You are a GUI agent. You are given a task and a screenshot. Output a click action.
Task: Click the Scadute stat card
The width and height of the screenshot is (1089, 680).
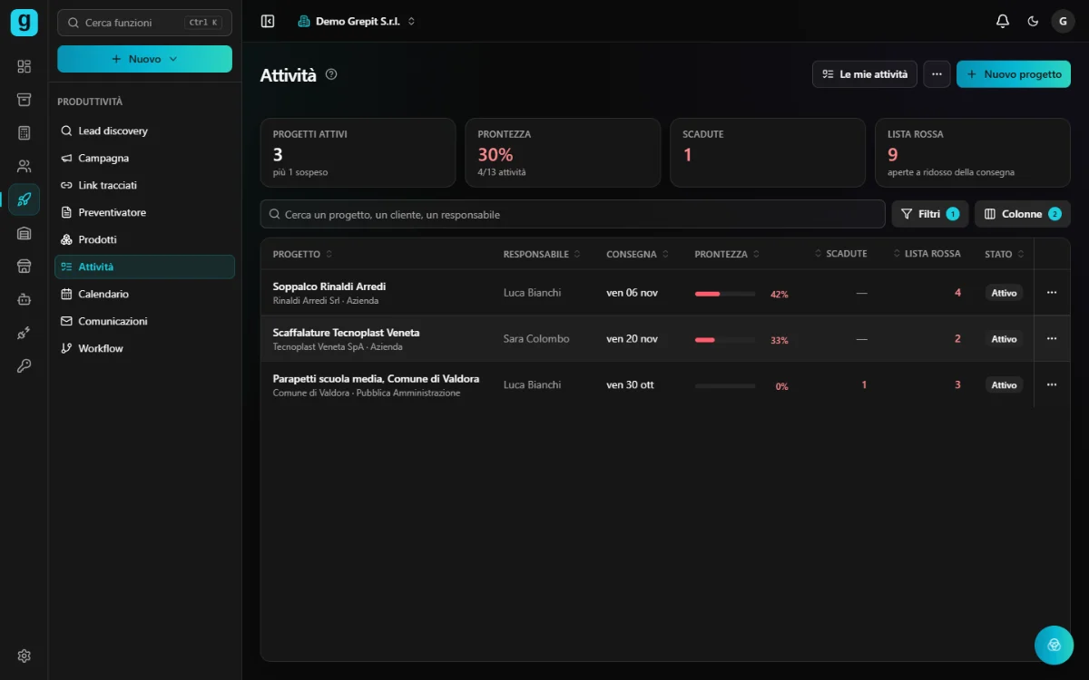click(768, 152)
